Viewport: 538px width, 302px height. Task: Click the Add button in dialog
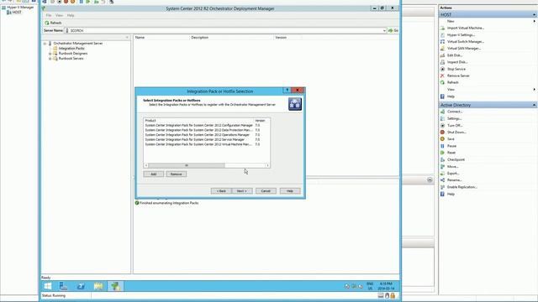[x=153, y=174]
